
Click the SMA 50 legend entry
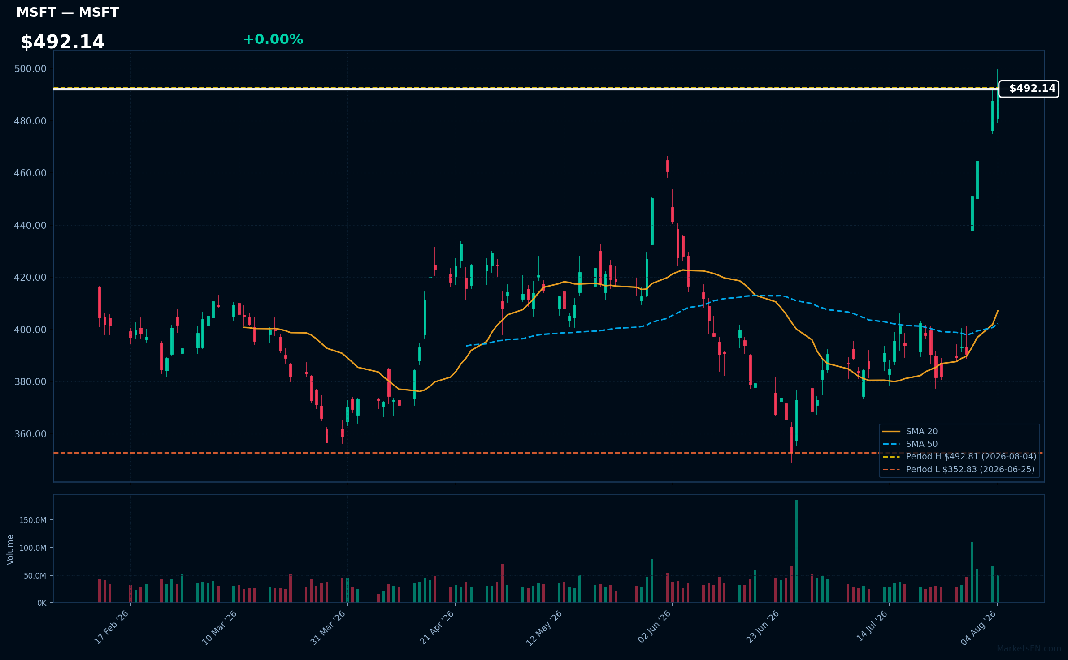point(910,444)
